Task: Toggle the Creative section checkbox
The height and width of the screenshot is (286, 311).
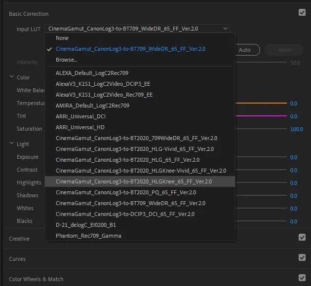Action: point(302,237)
